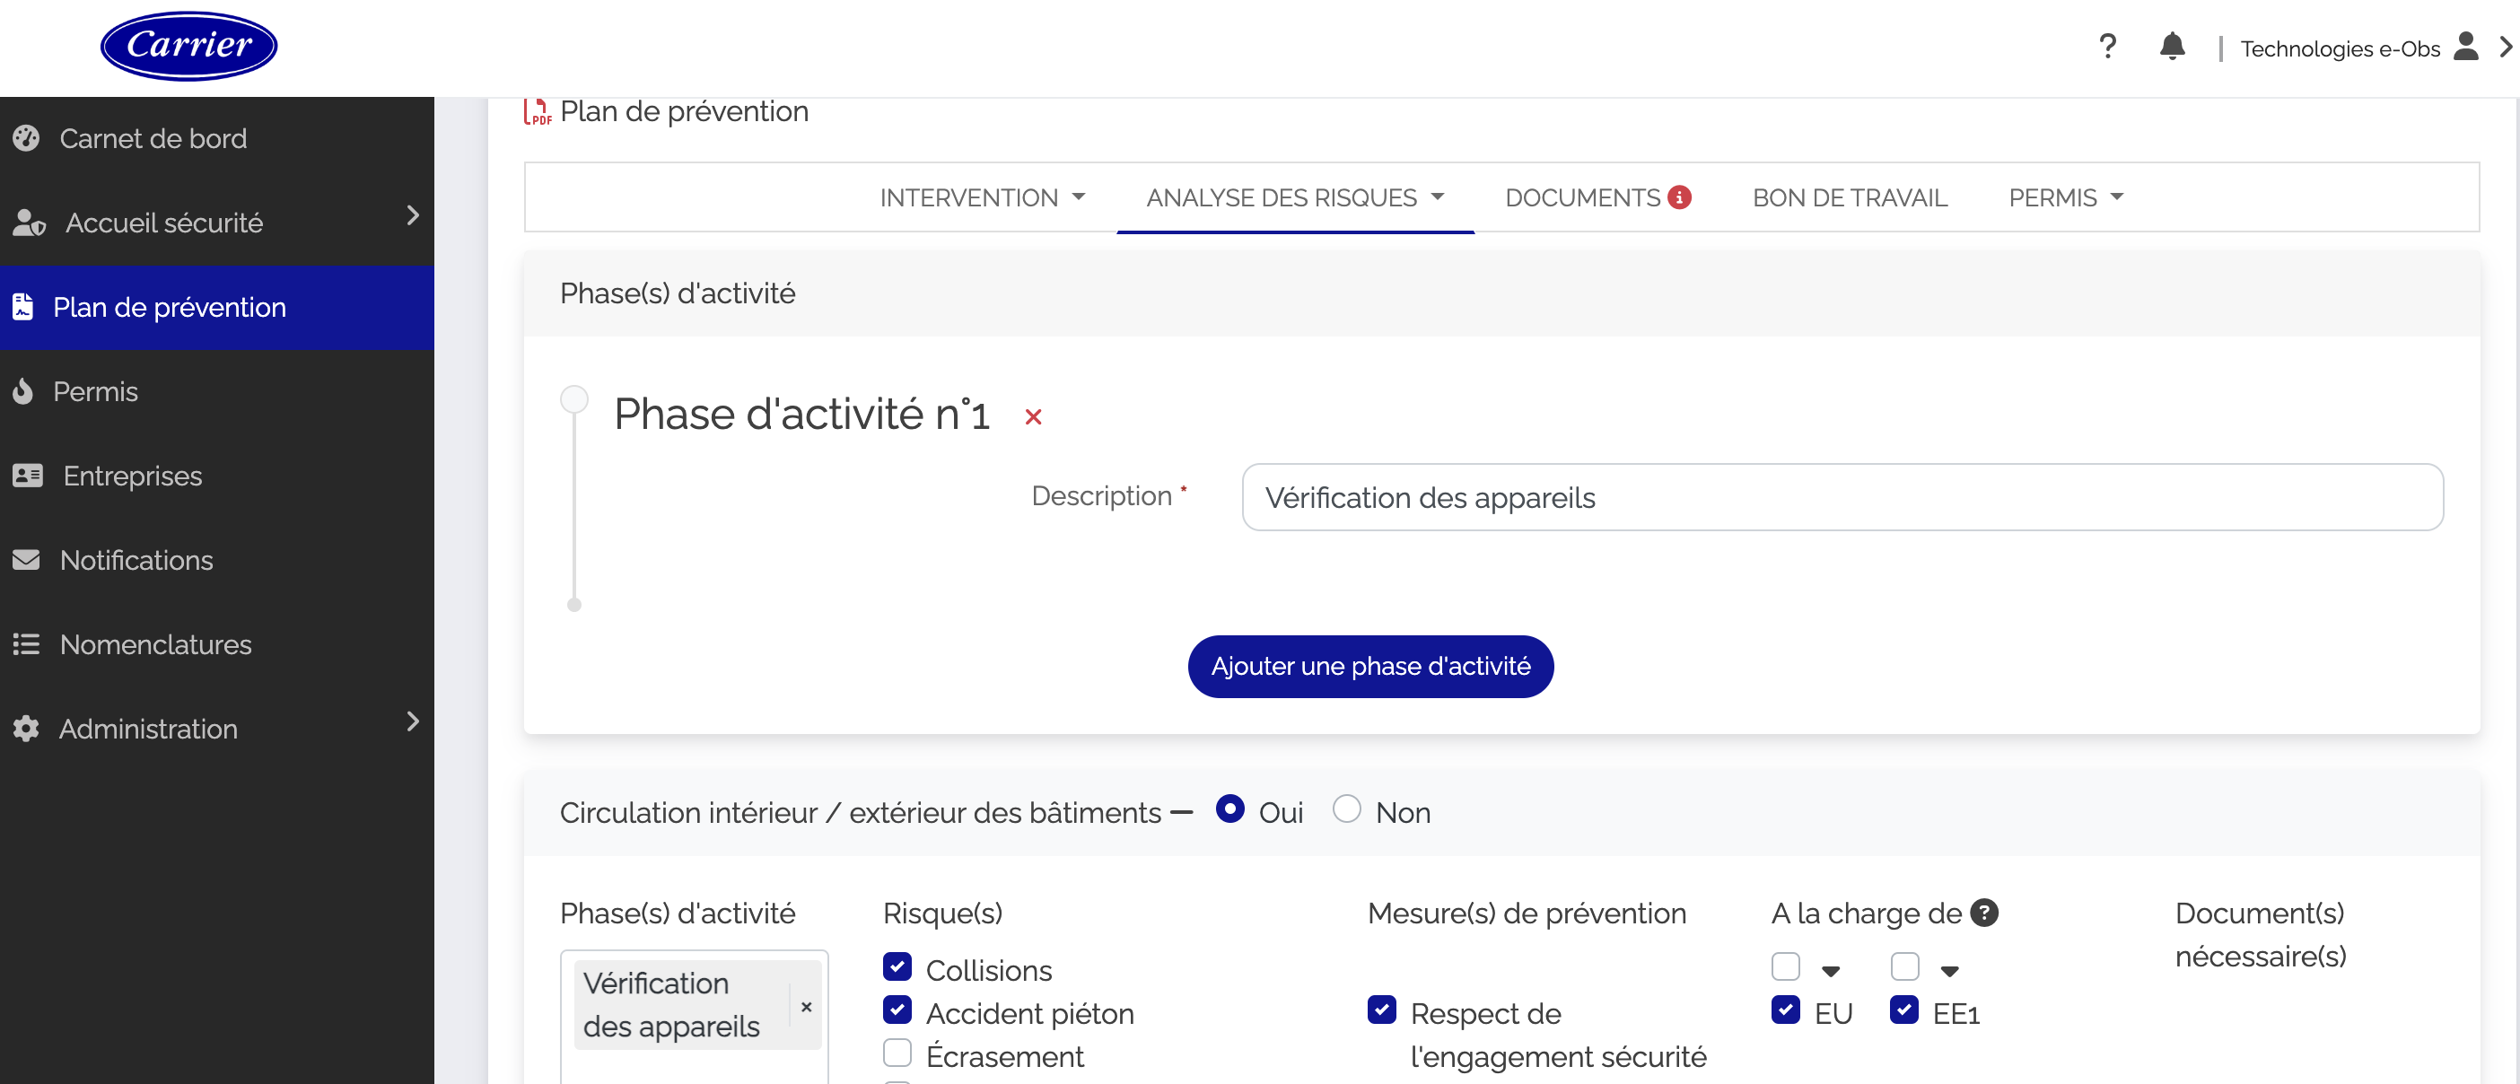Click the user profile icon

(x=2465, y=46)
